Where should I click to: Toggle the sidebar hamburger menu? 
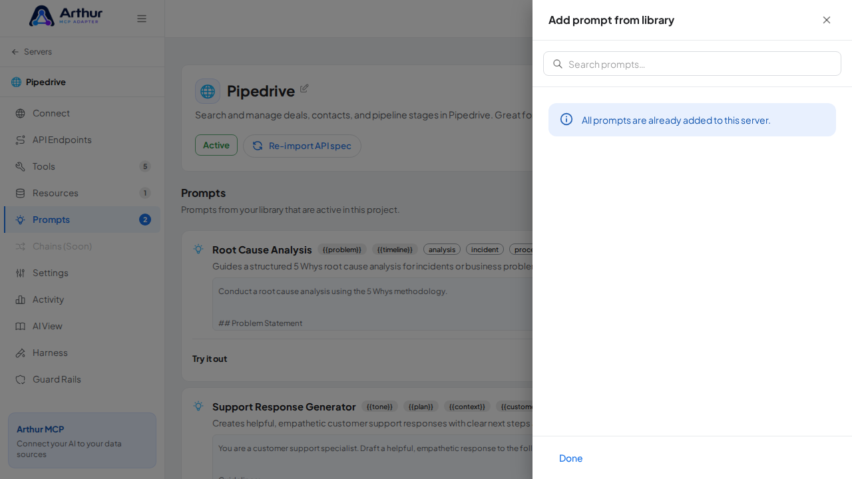(x=142, y=19)
